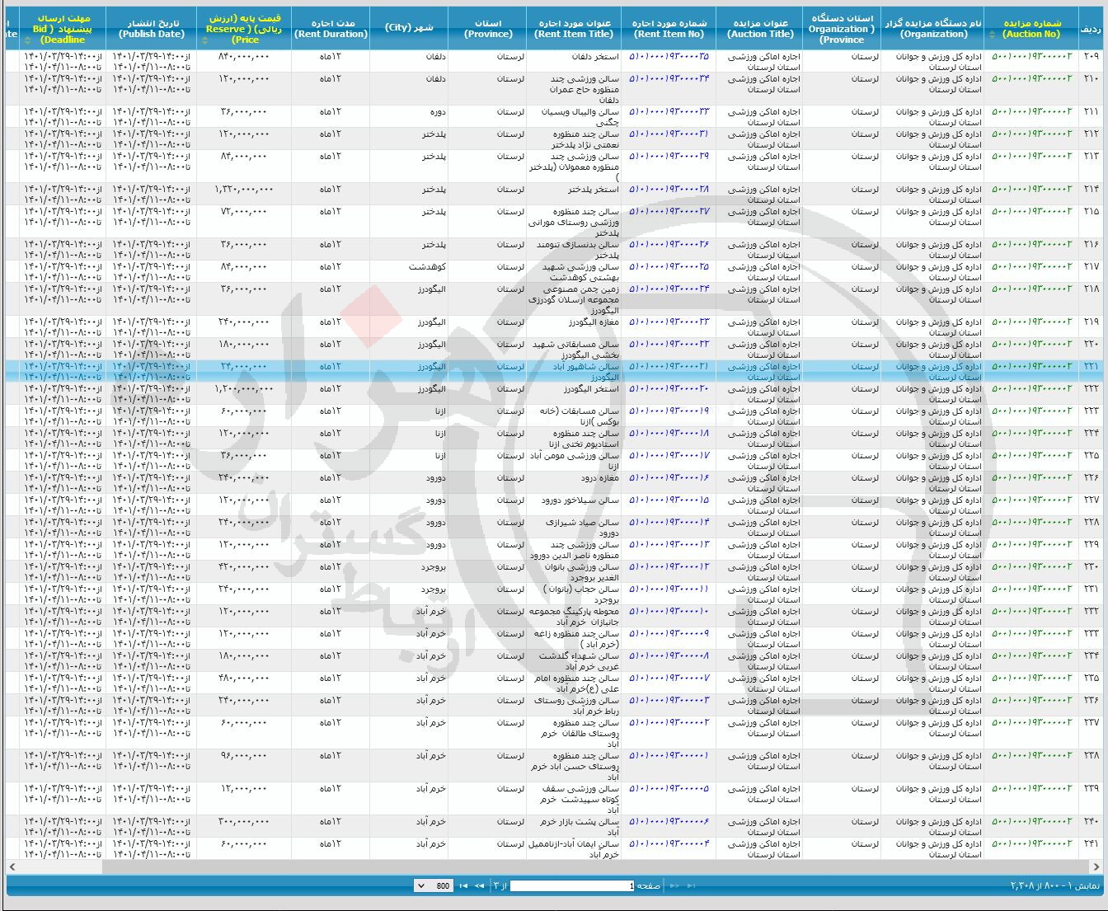
Task: Click title cell زمین چمن مصنوعی مجموعه ارسلان گودرزی
Action: [x=574, y=299]
